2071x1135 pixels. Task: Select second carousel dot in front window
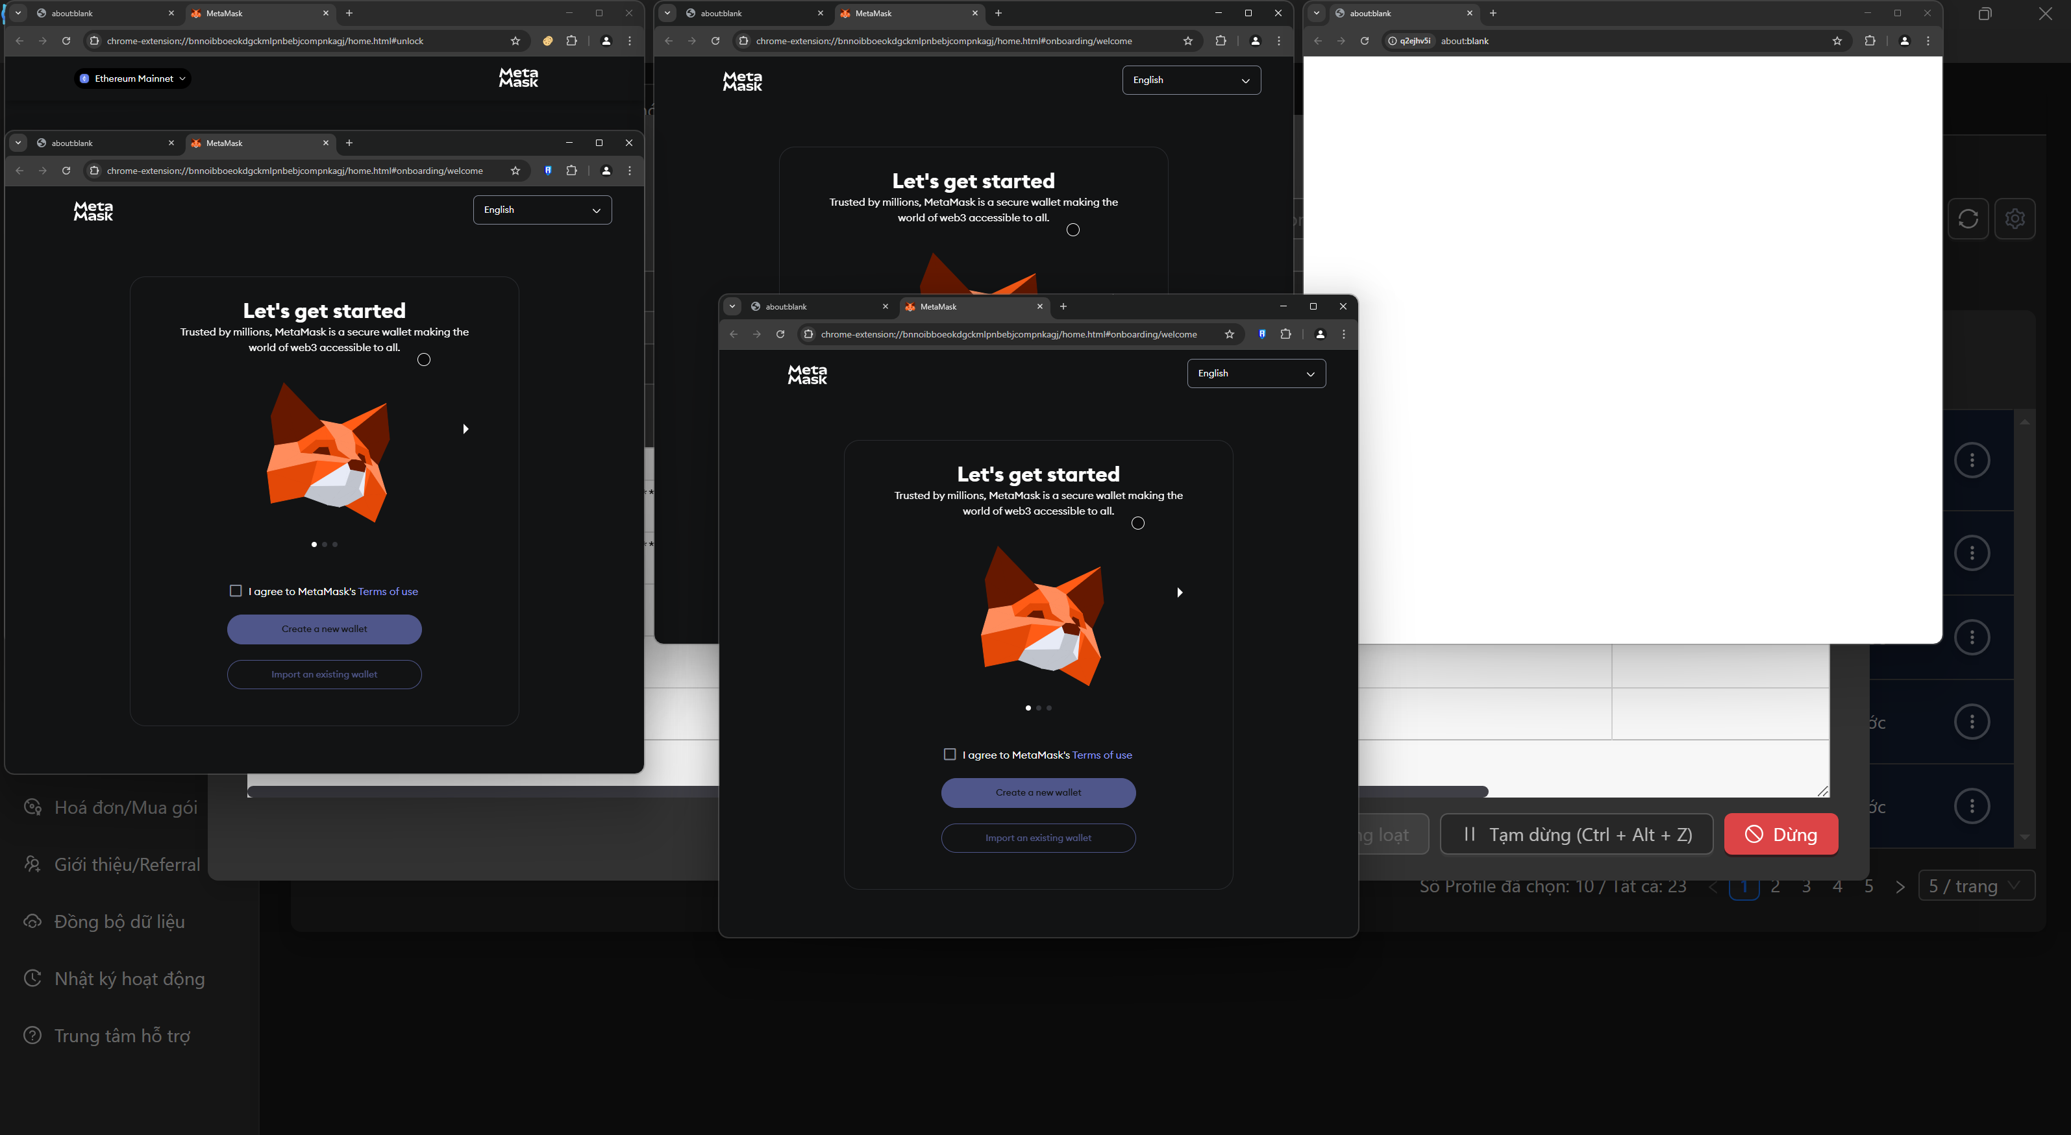coord(1039,708)
